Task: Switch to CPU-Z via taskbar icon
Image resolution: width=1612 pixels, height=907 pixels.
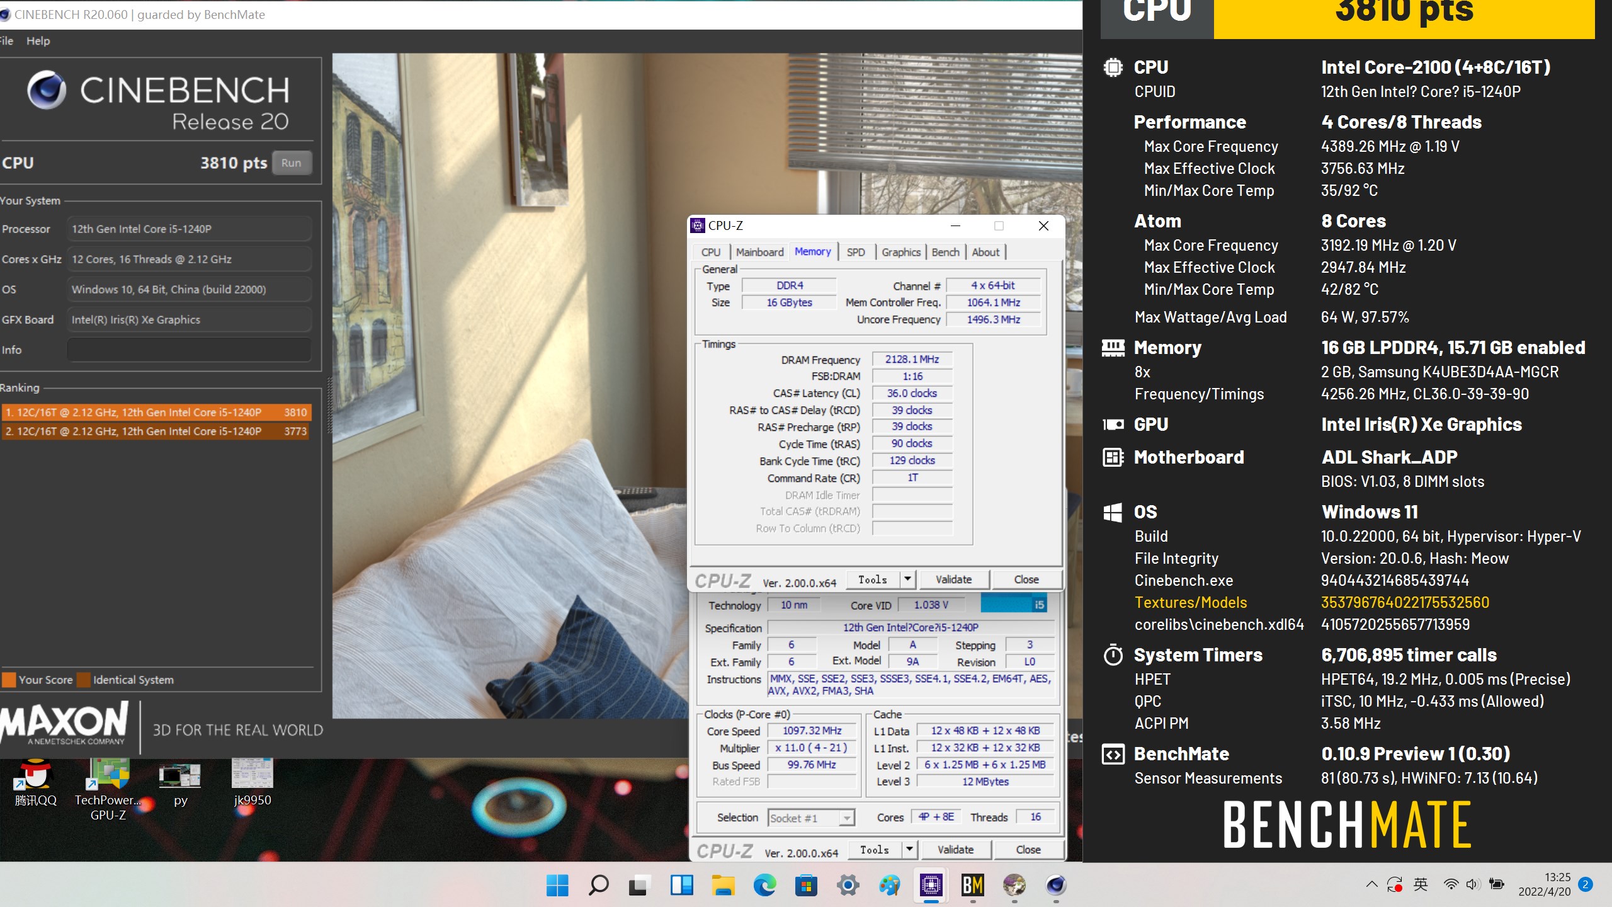Action: [x=931, y=886]
